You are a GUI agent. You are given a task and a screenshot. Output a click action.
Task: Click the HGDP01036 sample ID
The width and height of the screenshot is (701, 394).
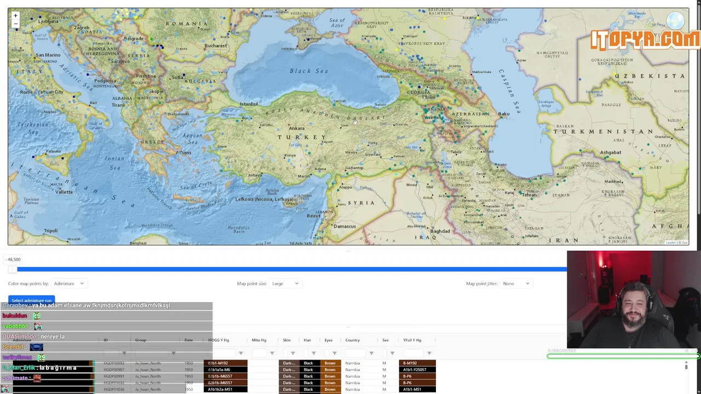(x=114, y=390)
